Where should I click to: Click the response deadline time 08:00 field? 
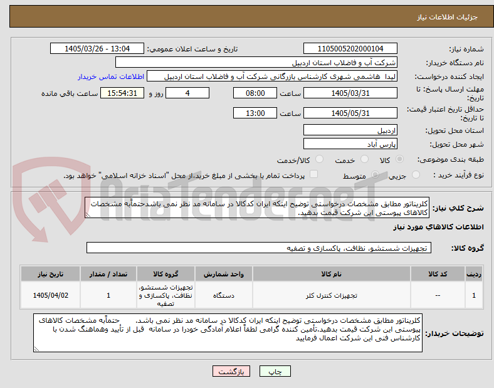(x=255, y=93)
